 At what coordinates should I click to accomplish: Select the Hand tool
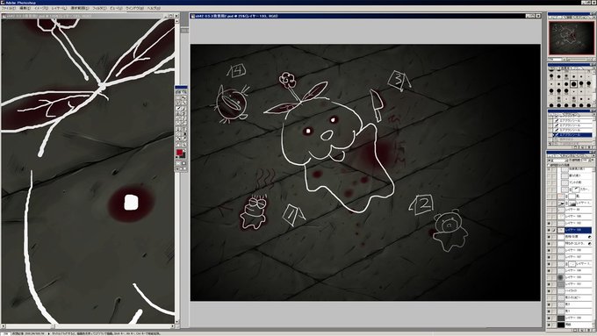[x=178, y=145]
